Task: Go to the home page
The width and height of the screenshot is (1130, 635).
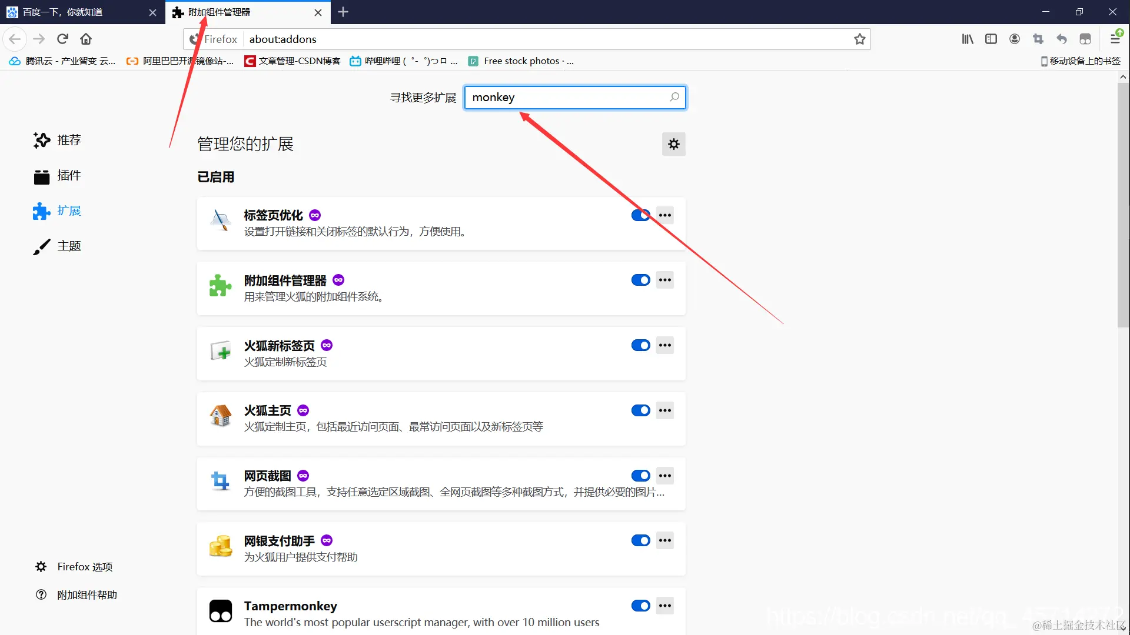Action: point(86,39)
